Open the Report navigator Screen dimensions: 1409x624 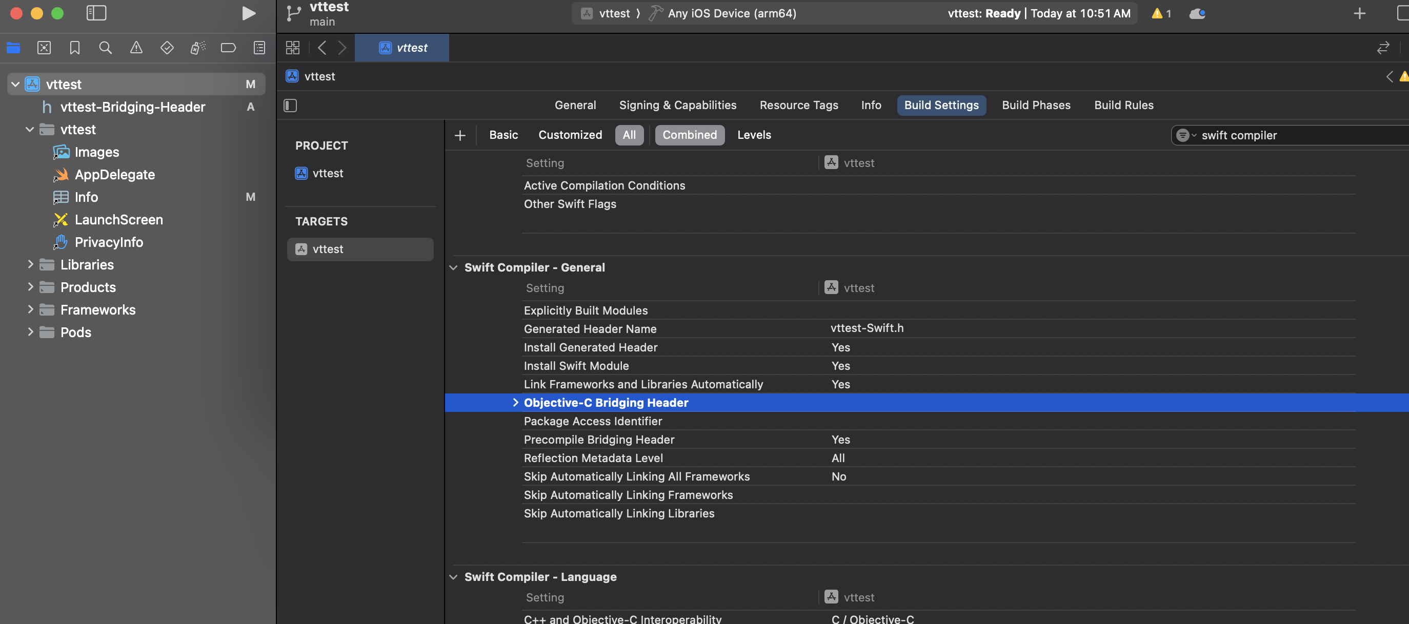click(259, 48)
